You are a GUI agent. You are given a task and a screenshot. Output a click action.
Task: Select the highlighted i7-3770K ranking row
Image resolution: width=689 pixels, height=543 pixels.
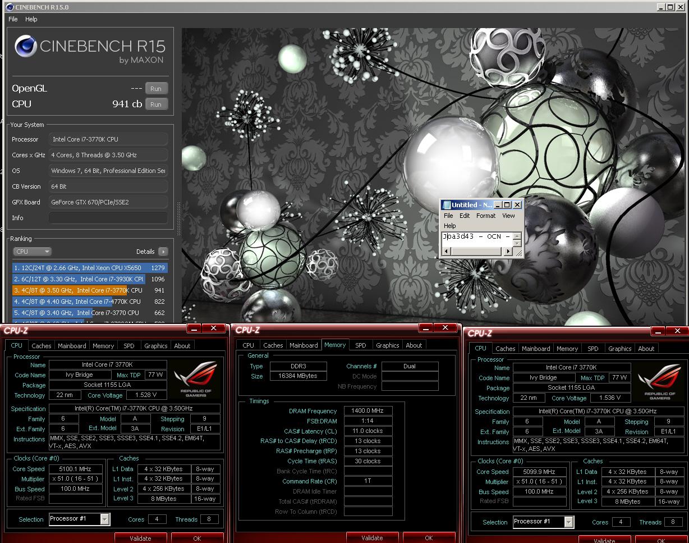point(90,290)
